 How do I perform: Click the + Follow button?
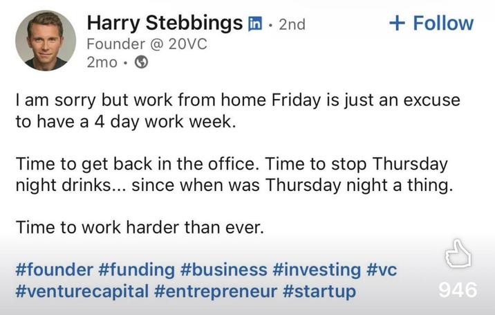(x=431, y=23)
